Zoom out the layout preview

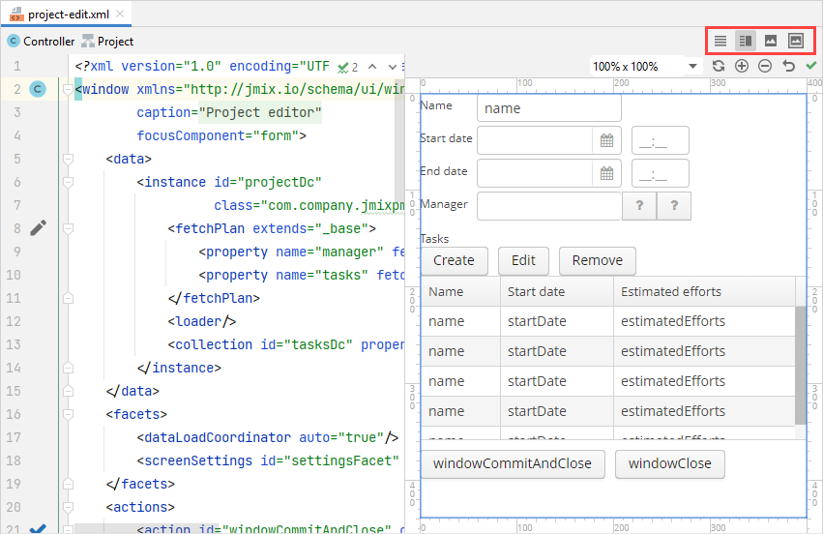(x=765, y=66)
